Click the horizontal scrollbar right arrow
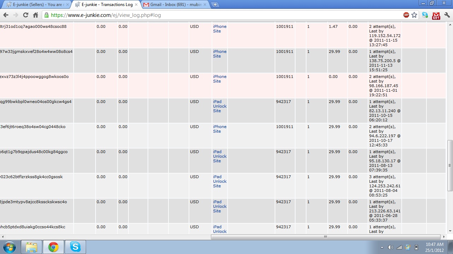Image resolution: width=453 pixels, height=254 pixels. (445, 237)
